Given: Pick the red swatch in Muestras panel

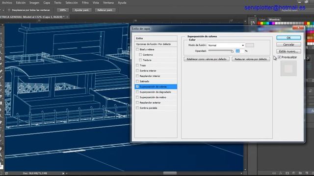Looking at the screenshot, I should (x=259, y=23).
